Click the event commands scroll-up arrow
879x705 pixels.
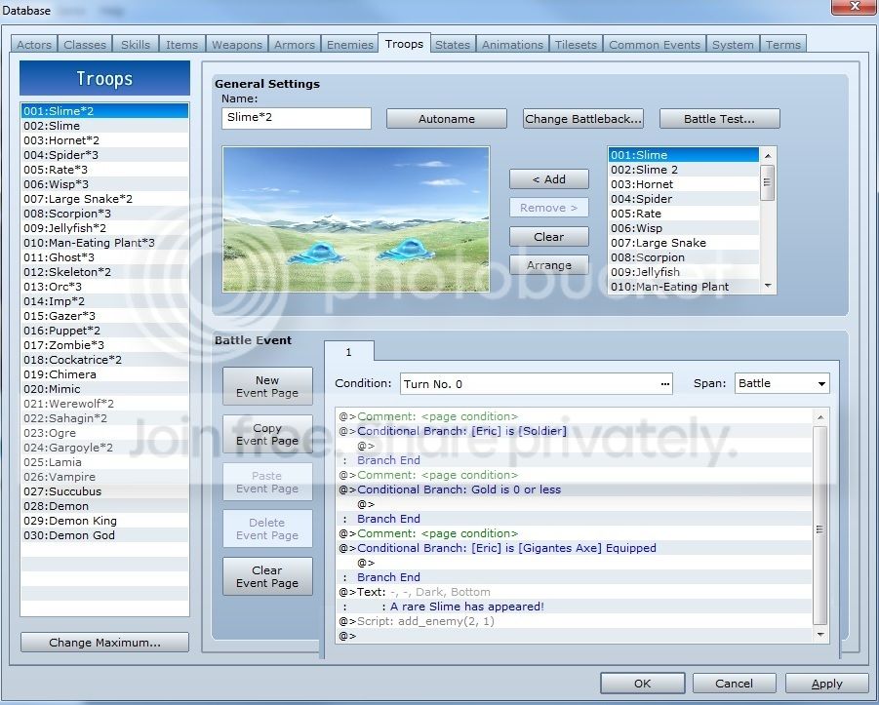[x=820, y=417]
